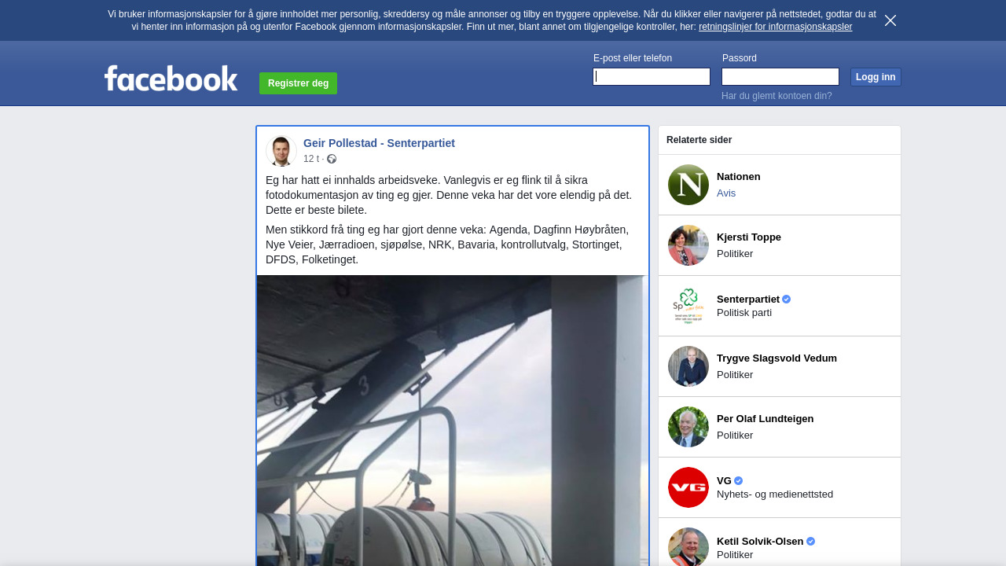The image size is (1006, 566).
Task: Click 'Politiker' label under Per Olaf Lundteigen
Action: point(735,436)
